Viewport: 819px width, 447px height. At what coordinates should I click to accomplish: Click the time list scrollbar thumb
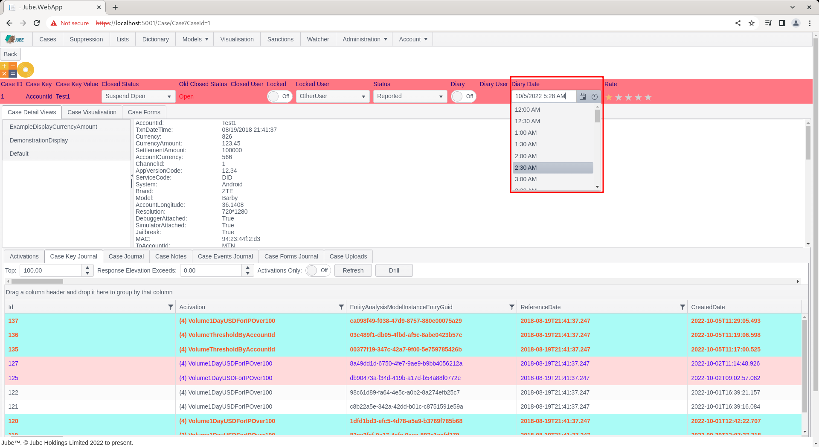(x=597, y=116)
